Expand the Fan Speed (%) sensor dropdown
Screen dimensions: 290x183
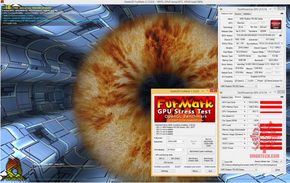[x=244, y=116]
